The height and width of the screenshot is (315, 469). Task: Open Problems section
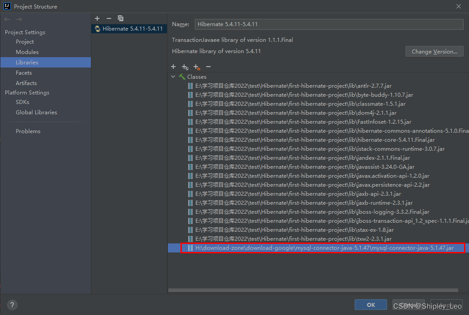pyautogui.click(x=28, y=131)
